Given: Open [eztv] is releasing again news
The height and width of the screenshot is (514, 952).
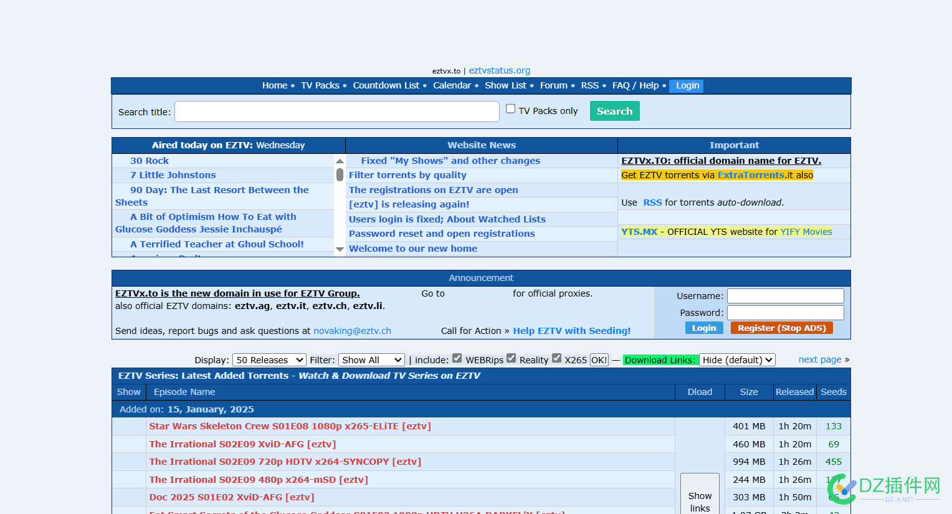Looking at the screenshot, I should click(x=409, y=204).
